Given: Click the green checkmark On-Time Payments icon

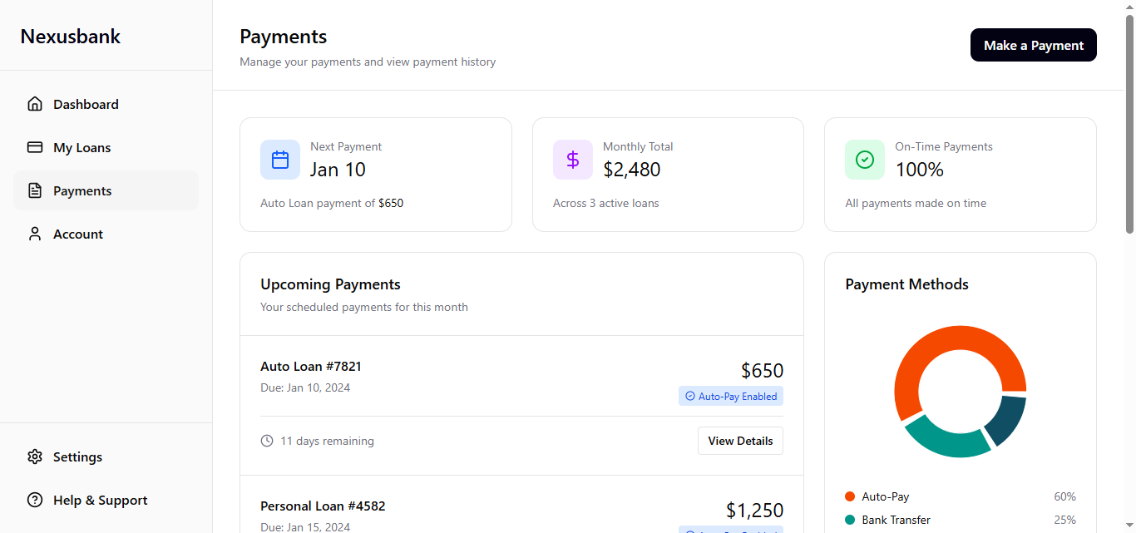Looking at the screenshot, I should point(865,160).
